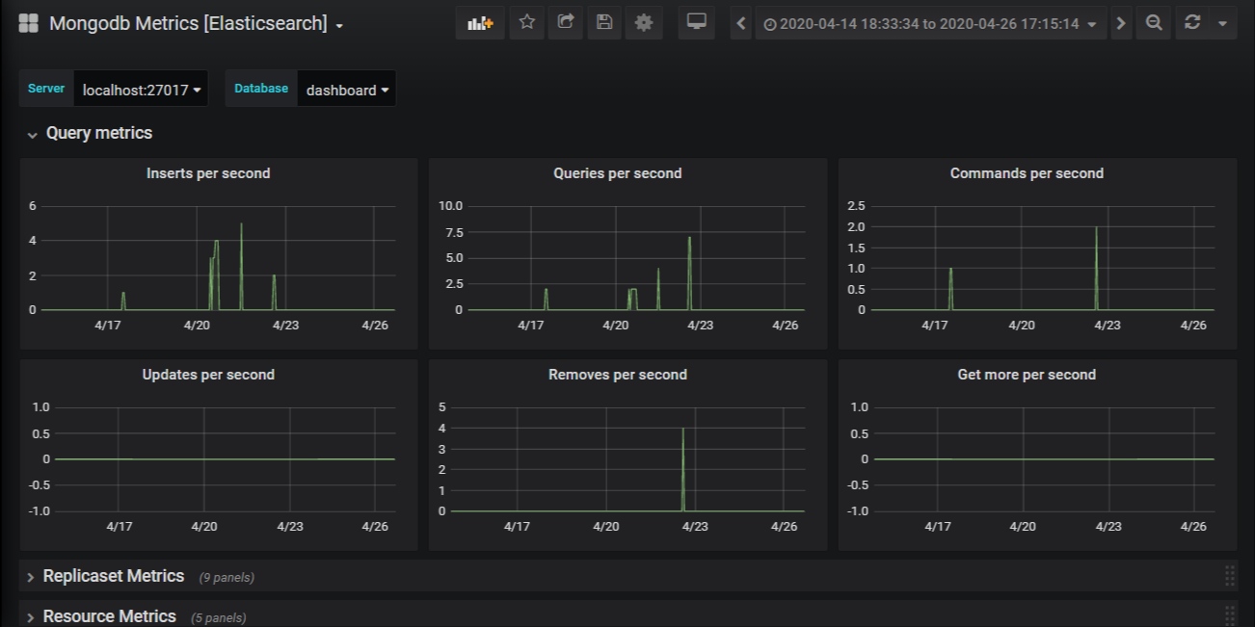
Task: Shift time range backward arrow
Action: tap(740, 23)
